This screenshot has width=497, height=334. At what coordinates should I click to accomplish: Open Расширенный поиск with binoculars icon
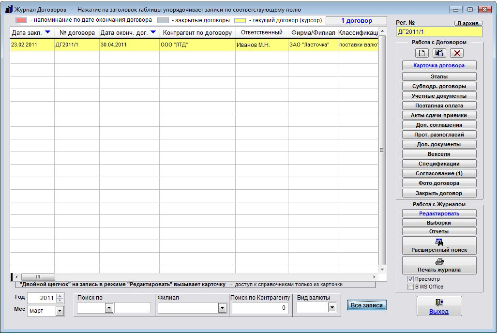point(439,245)
